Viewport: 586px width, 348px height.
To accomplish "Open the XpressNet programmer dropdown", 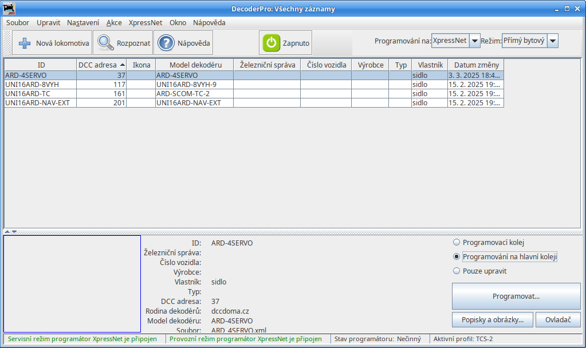I will (474, 41).
